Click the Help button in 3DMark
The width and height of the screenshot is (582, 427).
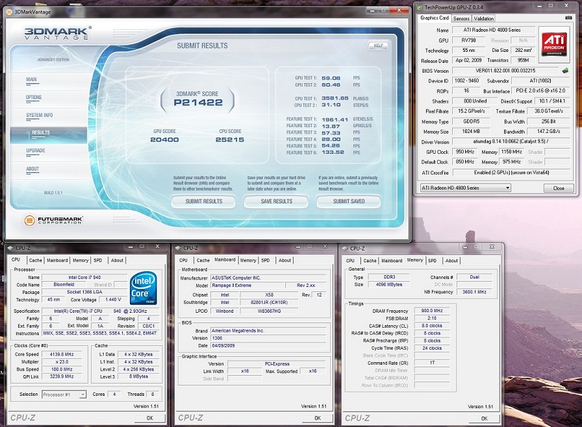tap(378, 45)
